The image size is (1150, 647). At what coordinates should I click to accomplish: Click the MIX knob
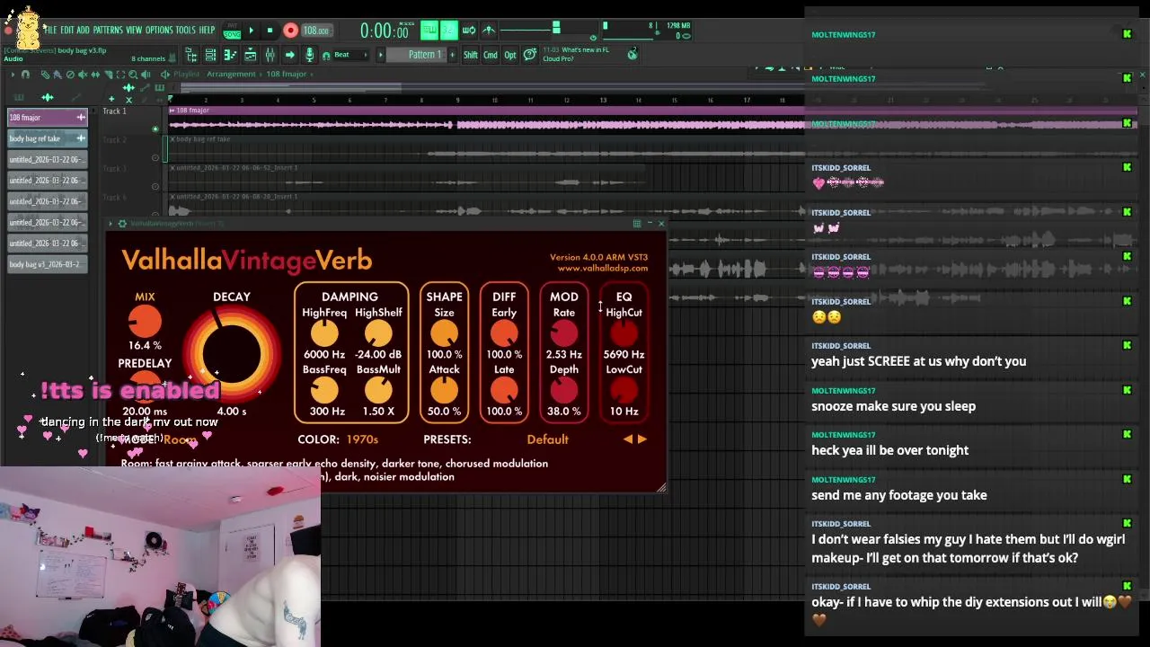[x=145, y=322]
